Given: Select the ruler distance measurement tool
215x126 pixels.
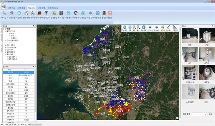Looking at the screenshot, I should [x=169, y=27].
